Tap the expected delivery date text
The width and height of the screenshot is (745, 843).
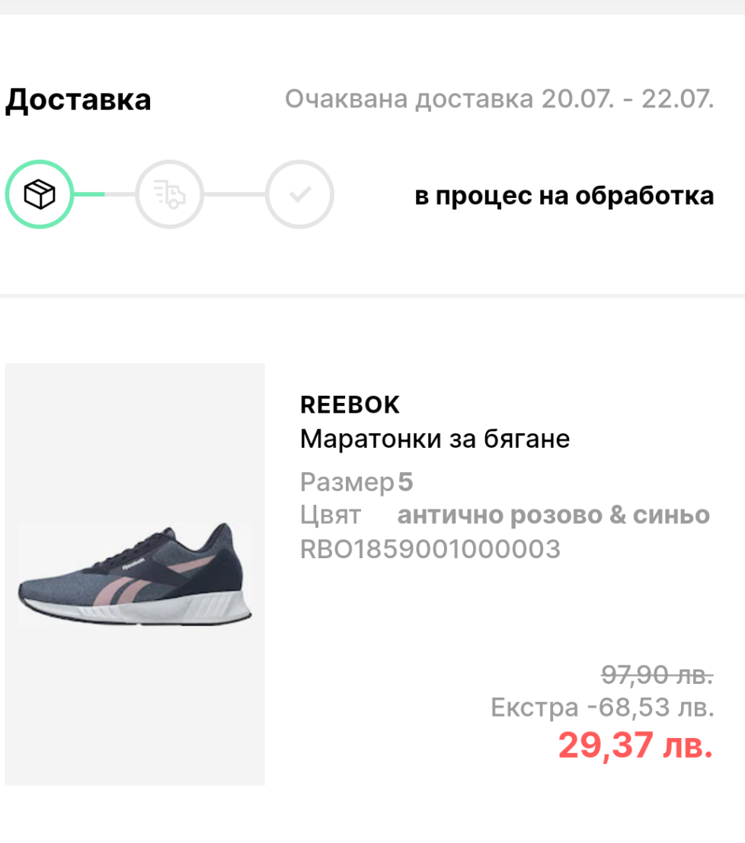click(499, 99)
